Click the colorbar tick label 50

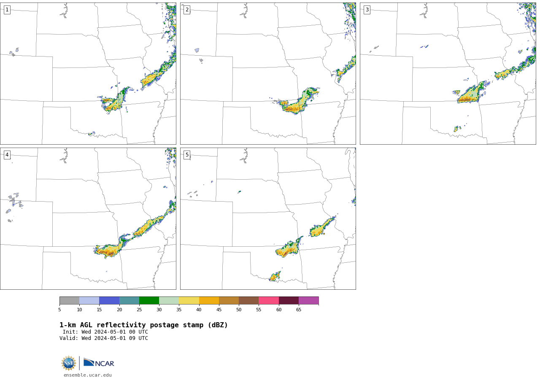click(x=239, y=310)
